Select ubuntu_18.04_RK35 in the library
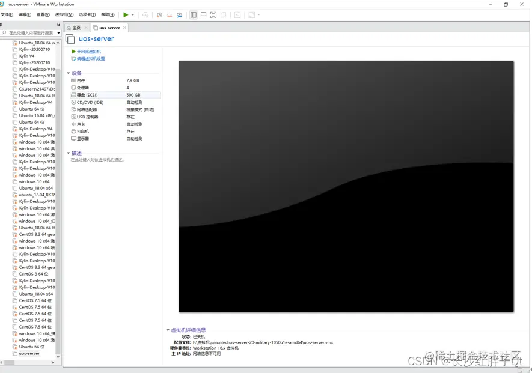The image size is (532, 373). coord(37,195)
